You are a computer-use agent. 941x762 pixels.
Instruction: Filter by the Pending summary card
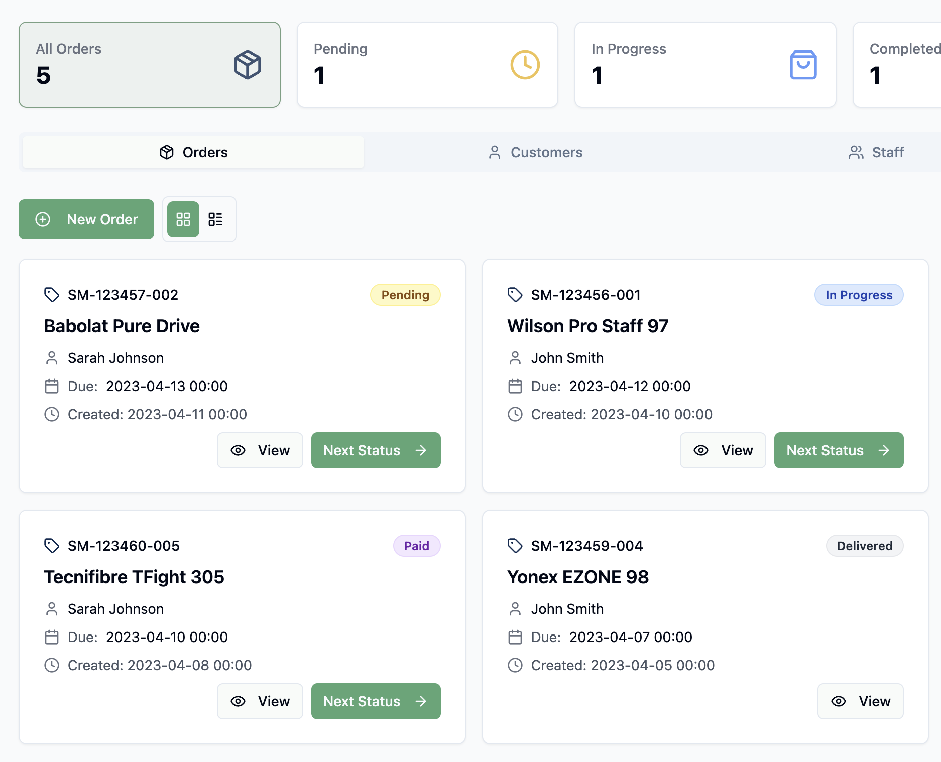tap(427, 65)
